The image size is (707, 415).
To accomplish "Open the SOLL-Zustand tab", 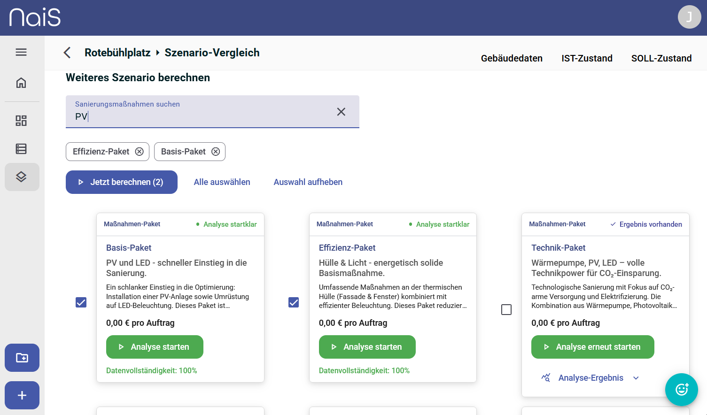I will [661, 58].
